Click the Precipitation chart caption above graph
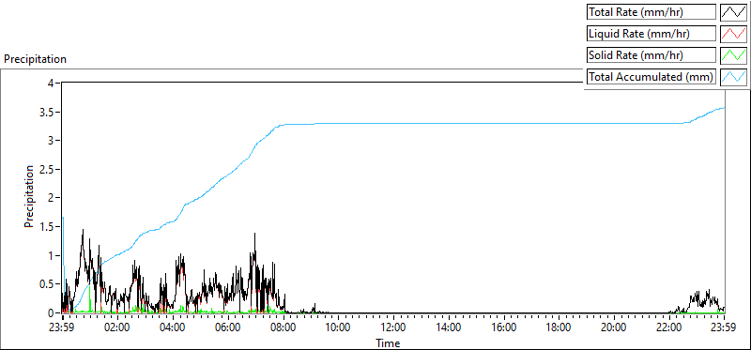Screen dimensions: 751x350 coord(35,59)
